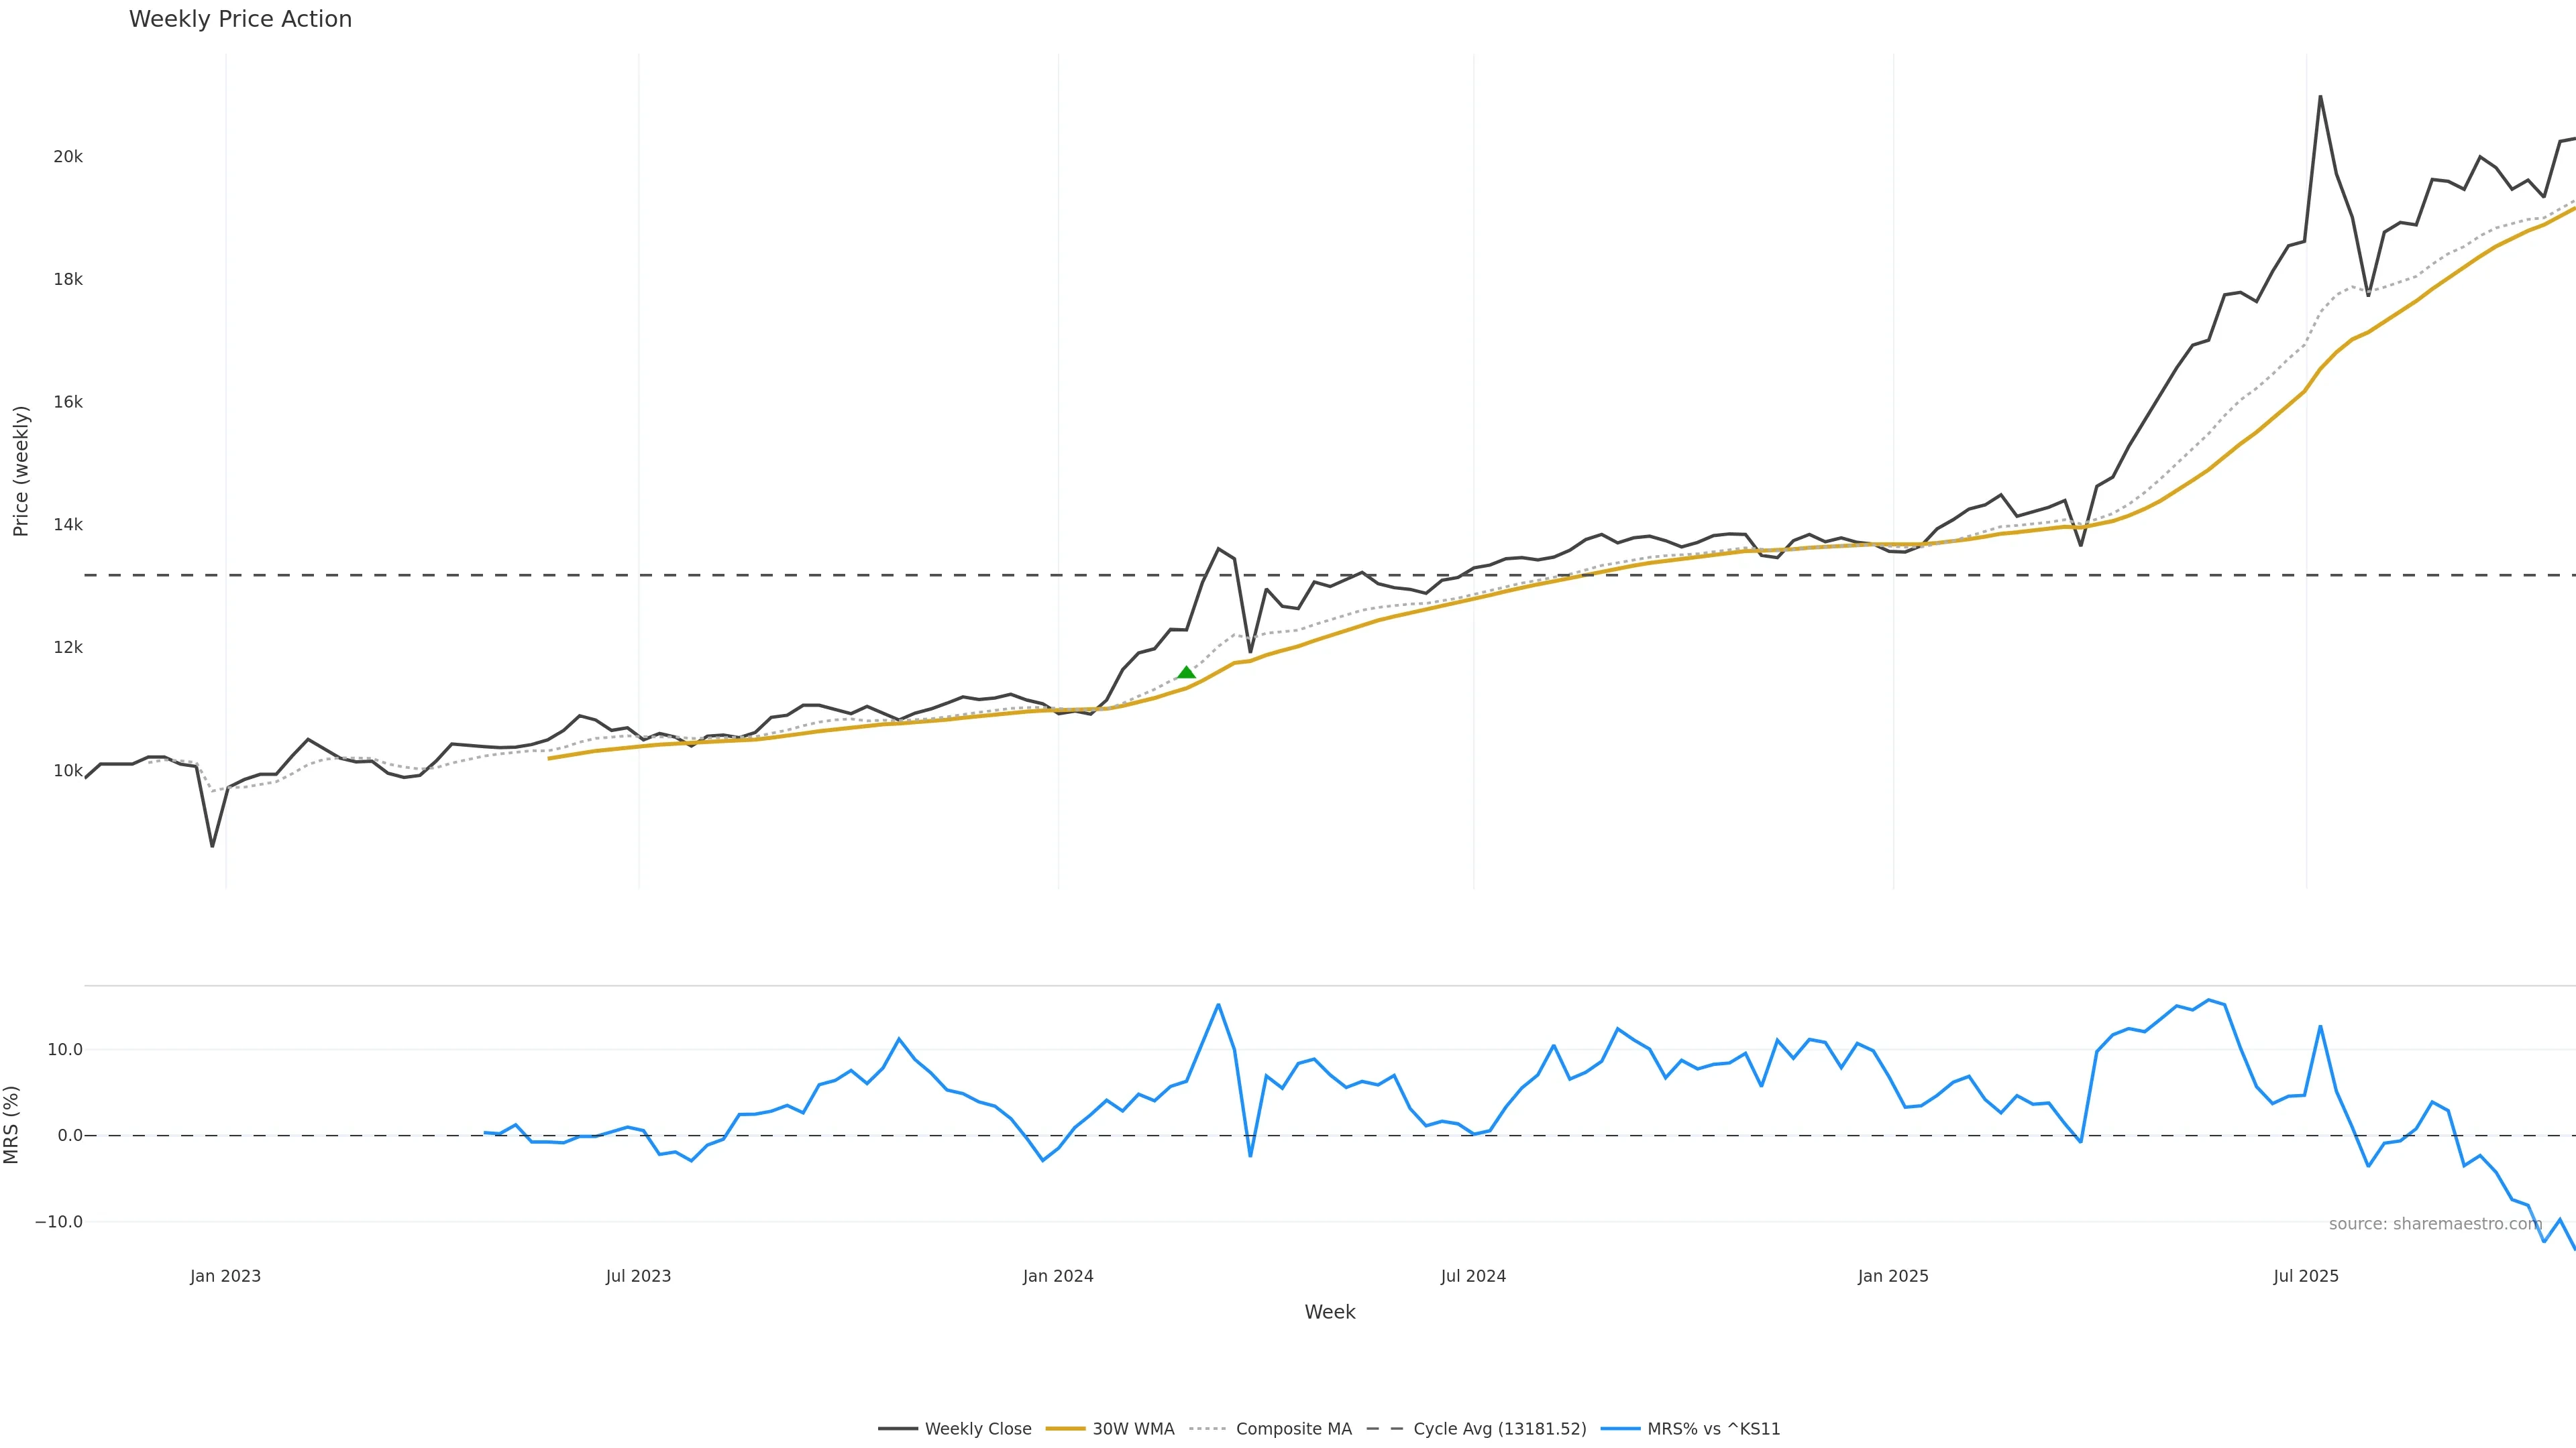This screenshot has width=2576, height=1448.
Task: Click the gold line sample beside 30W WMA
Action: tap(1065, 1429)
